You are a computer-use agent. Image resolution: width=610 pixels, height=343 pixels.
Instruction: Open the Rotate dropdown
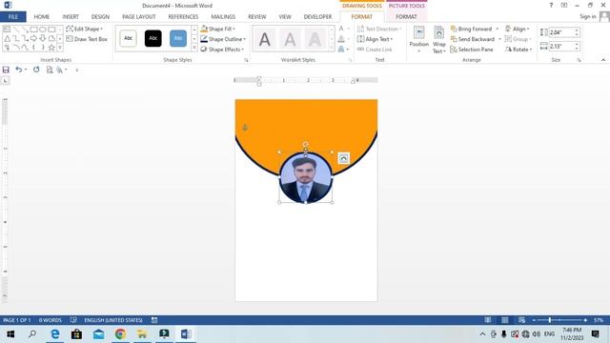[518, 50]
